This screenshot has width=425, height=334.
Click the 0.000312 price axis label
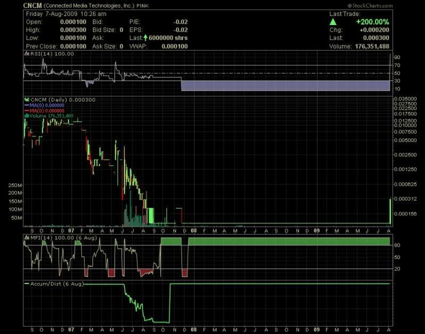(405, 199)
